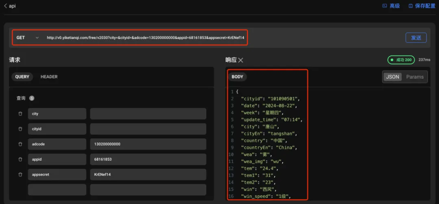Click the "tem": "24.4" line

point(260,168)
